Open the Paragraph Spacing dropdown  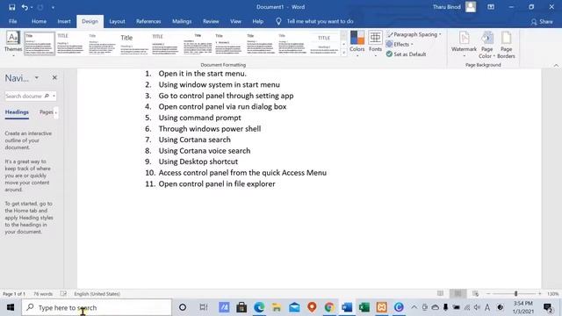coord(414,34)
